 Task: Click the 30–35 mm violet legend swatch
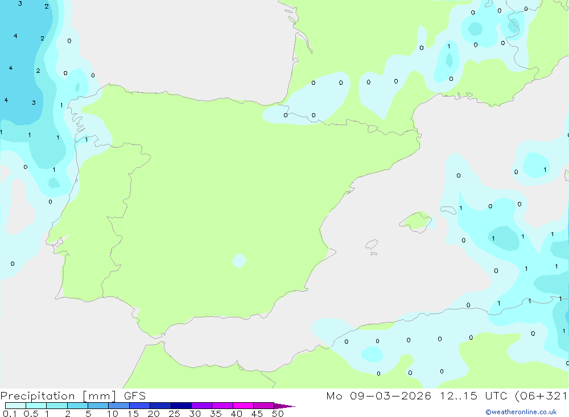tap(201, 406)
